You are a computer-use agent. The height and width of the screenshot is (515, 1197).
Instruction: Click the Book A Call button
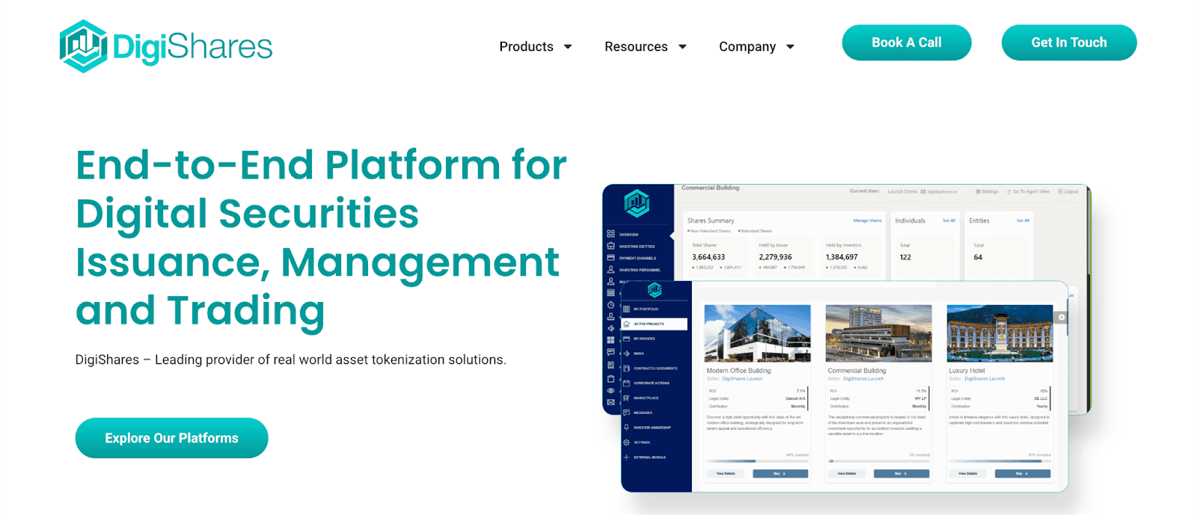pyautogui.click(x=907, y=43)
